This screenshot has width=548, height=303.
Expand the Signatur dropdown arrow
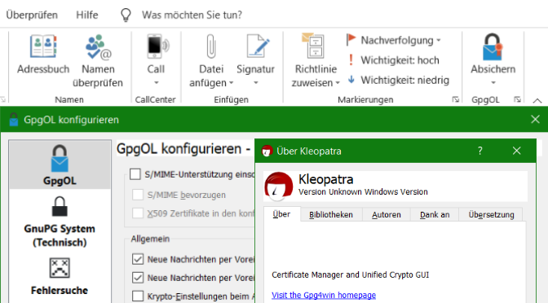(x=256, y=83)
